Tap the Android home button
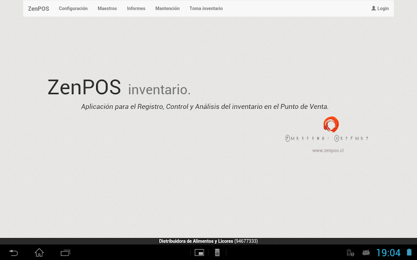This screenshot has height=260, width=417. coord(39,253)
